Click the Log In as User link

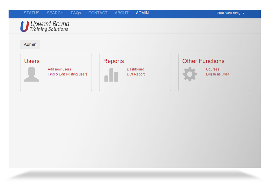218,74
